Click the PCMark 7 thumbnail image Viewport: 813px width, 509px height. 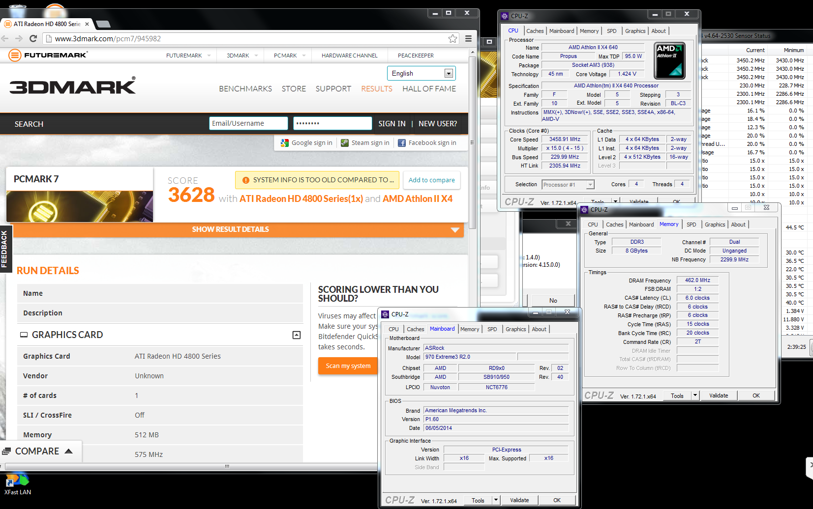click(80, 206)
